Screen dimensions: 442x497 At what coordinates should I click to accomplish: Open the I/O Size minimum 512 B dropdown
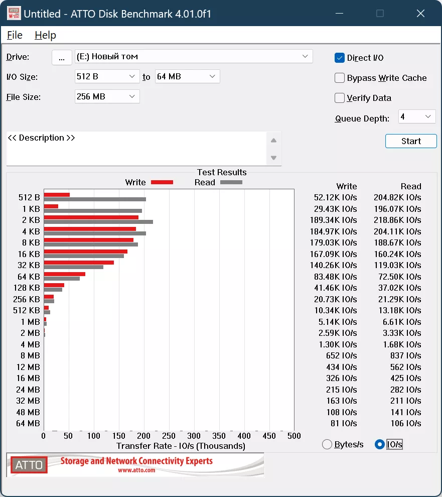point(107,76)
